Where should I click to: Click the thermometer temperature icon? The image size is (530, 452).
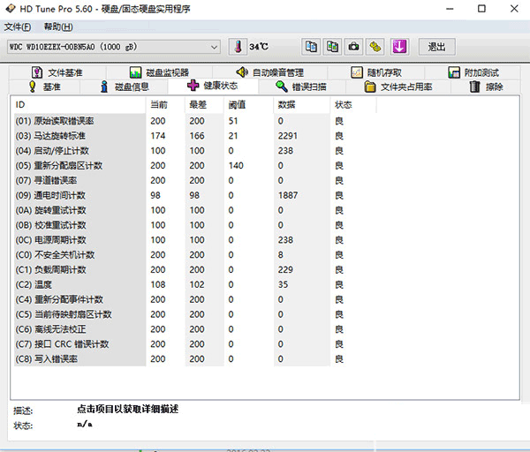(x=238, y=47)
